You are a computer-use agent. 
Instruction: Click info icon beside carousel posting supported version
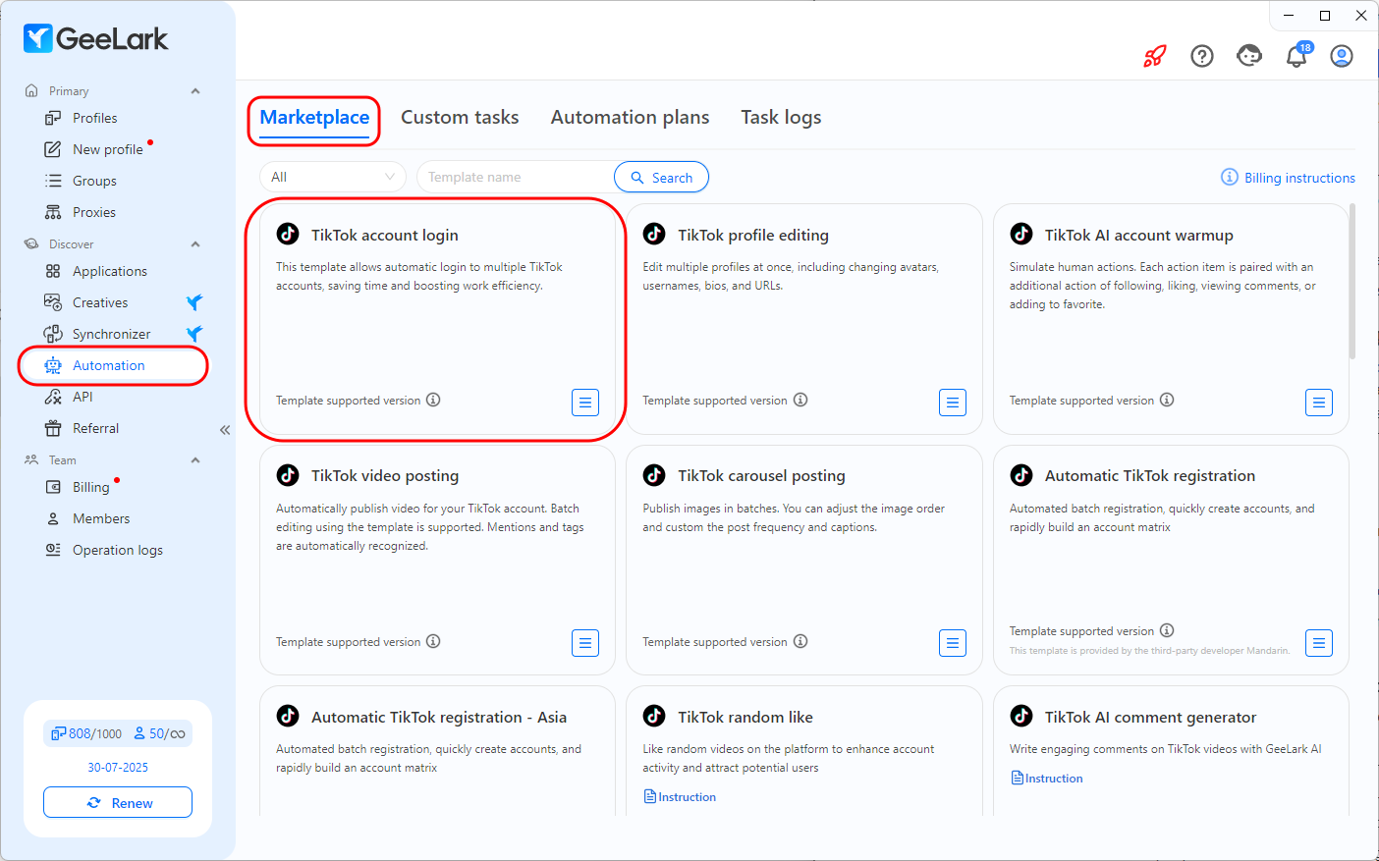tap(800, 641)
